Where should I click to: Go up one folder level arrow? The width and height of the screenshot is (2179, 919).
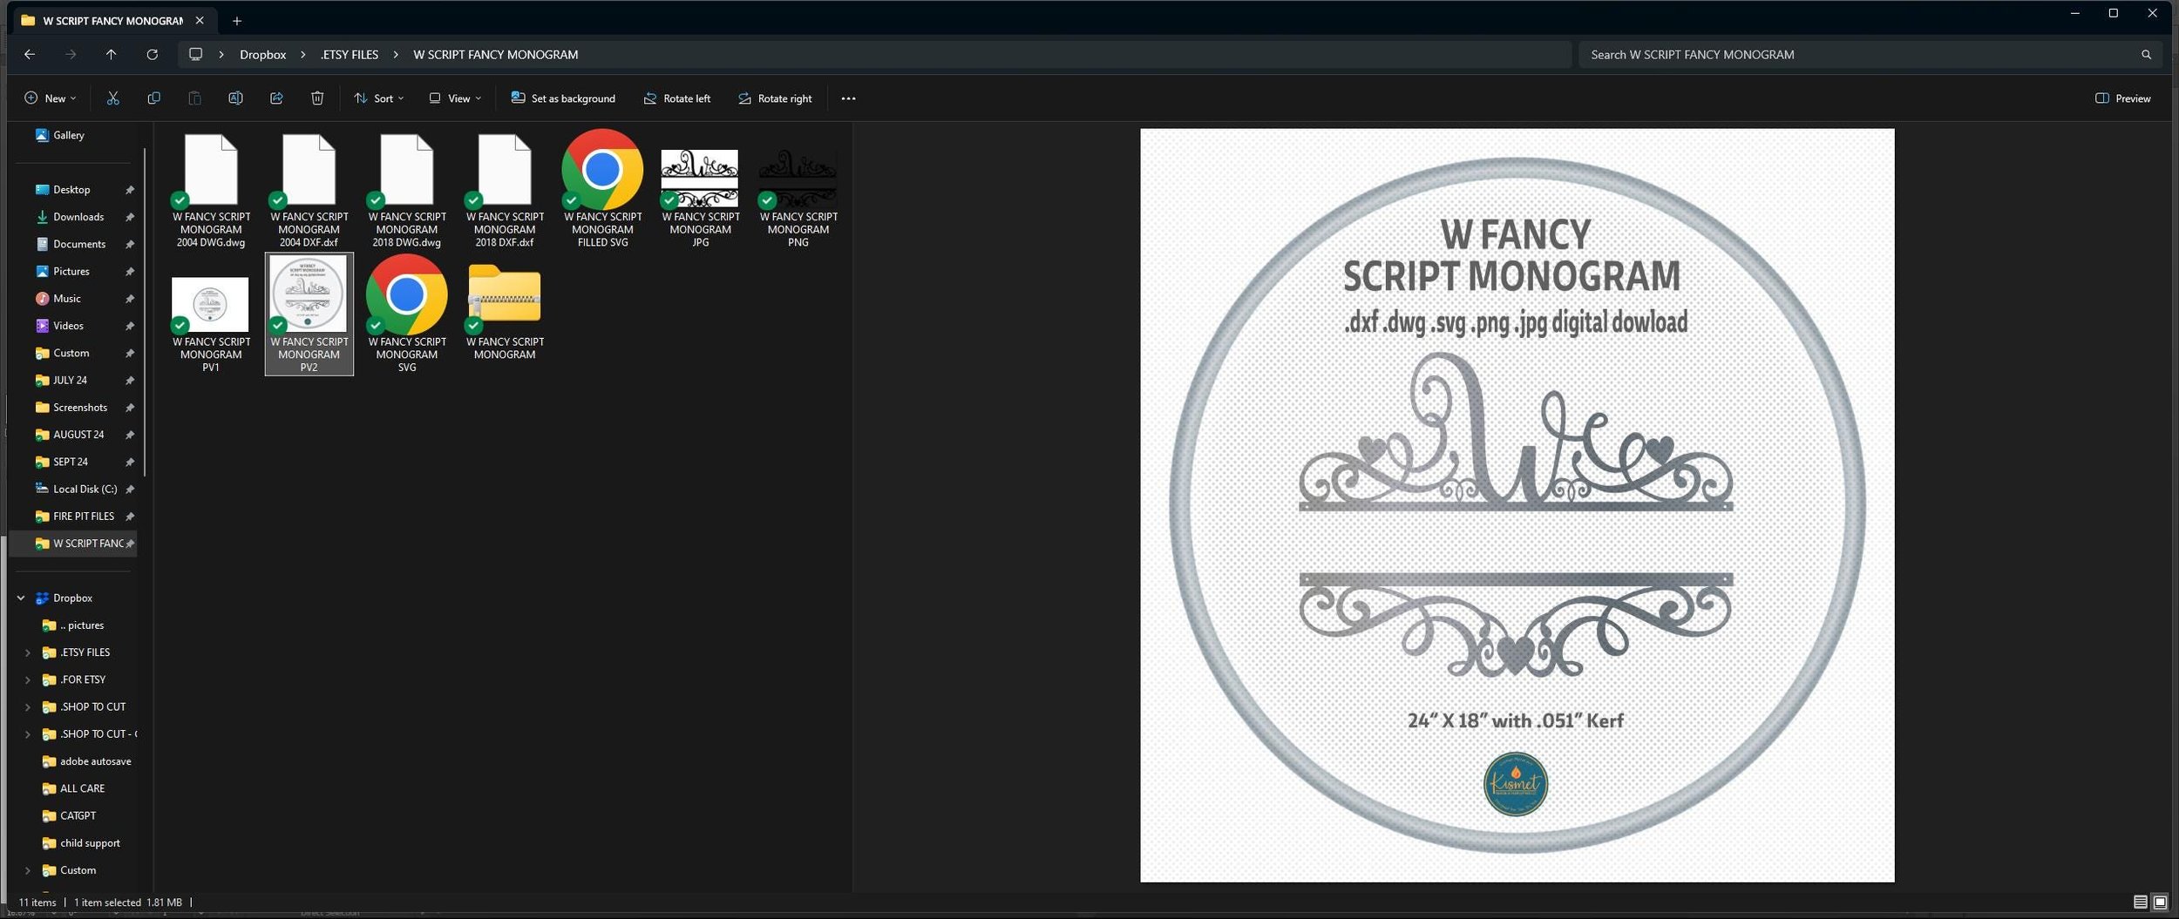click(111, 54)
